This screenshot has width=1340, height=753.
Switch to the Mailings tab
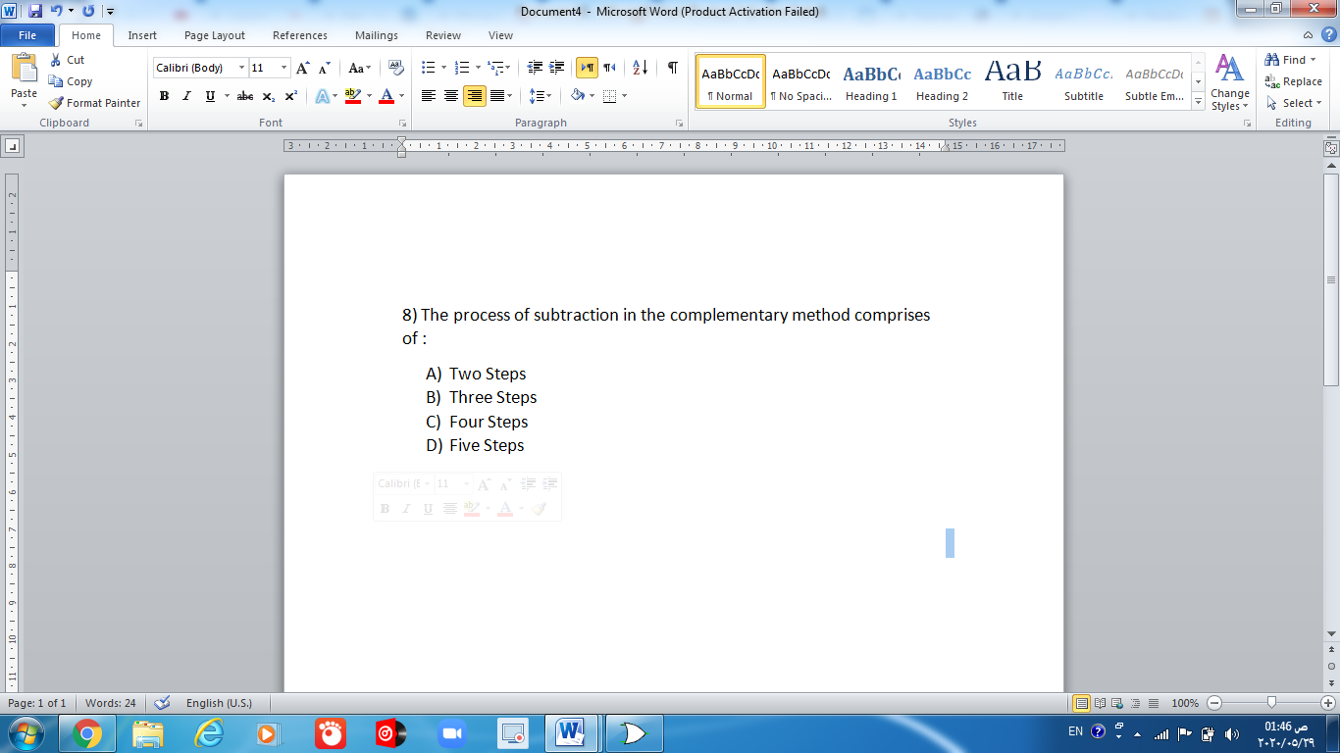[376, 35]
